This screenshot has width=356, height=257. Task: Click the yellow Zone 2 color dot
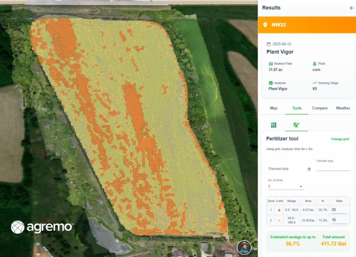(279, 220)
